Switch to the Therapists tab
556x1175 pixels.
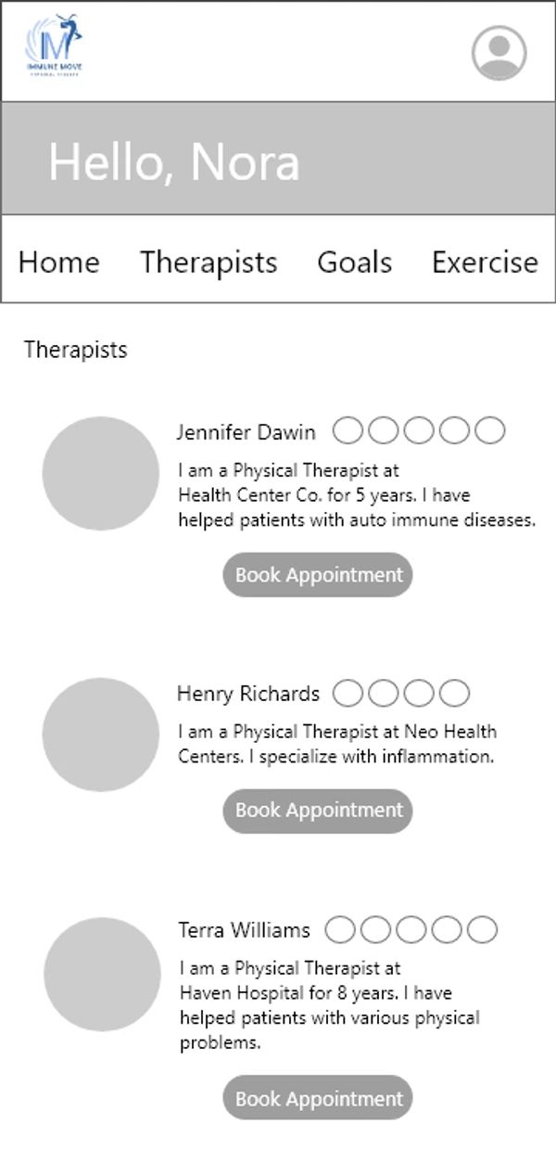(x=208, y=262)
